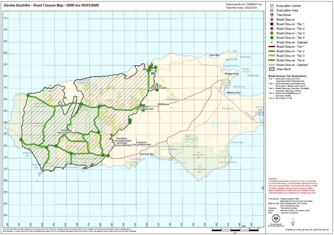Select the green Tier 4 line swatch

(272, 60)
